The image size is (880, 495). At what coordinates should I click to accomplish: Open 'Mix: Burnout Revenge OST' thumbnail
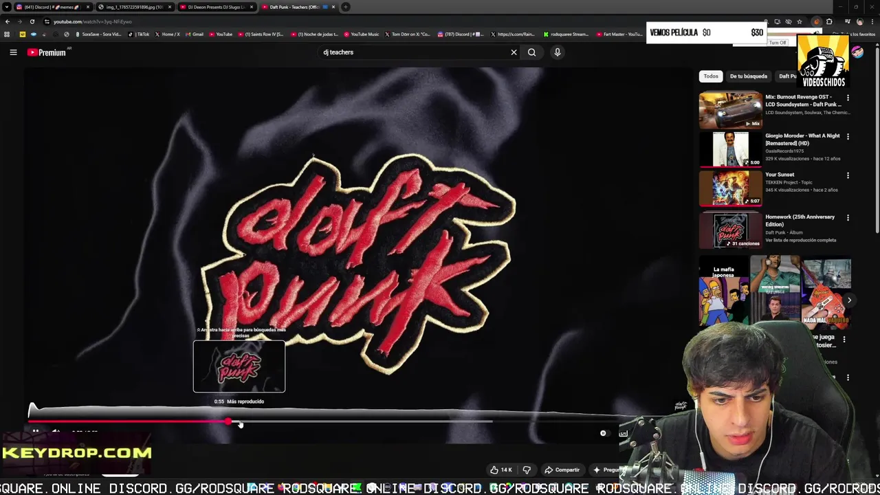click(x=730, y=110)
